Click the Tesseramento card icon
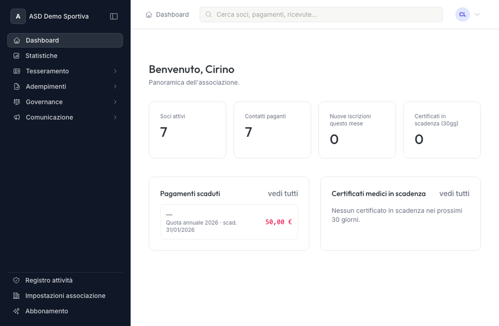Screen dimensions: 499x326 point(16,71)
